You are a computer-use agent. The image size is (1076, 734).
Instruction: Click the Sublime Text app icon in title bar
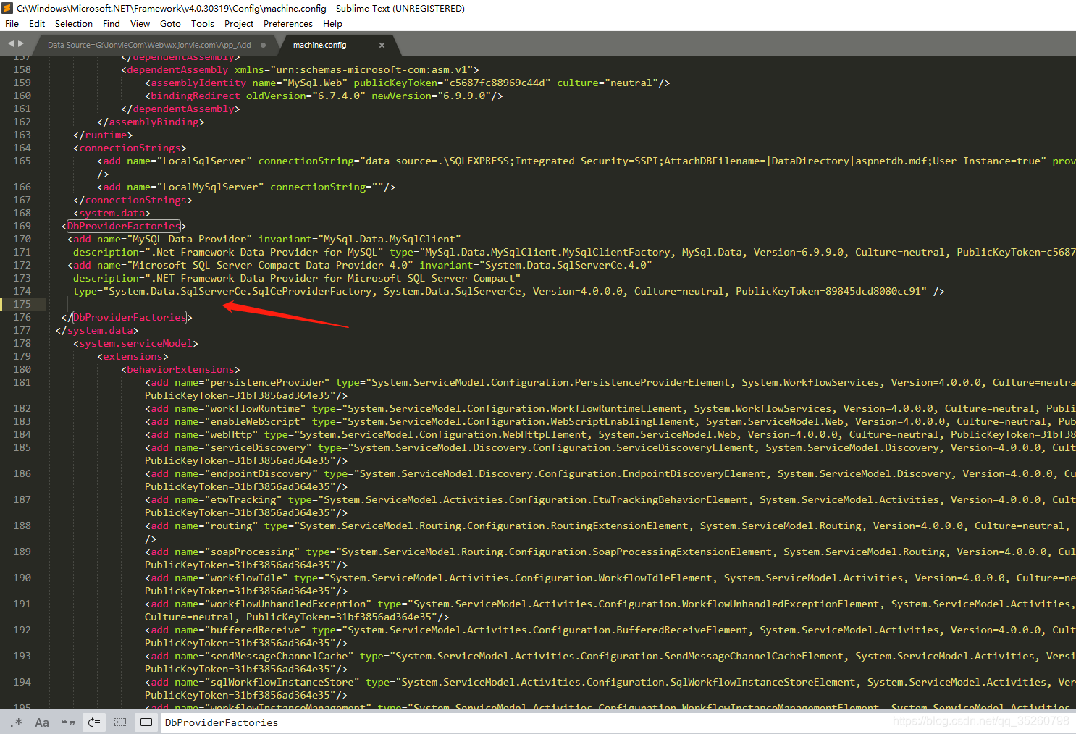click(x=8, y=8)
